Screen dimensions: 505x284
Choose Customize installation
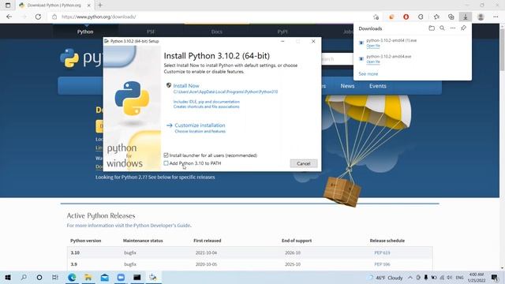[x=200, y=125]
